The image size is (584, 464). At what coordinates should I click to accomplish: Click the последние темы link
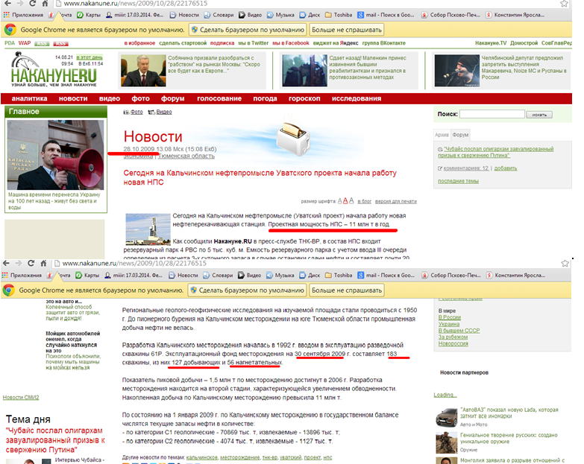458,181
